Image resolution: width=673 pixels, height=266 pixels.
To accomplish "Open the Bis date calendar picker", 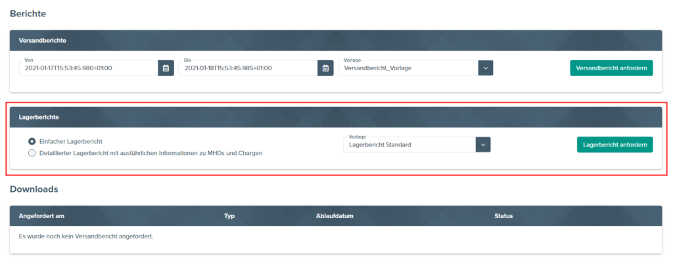I will (x=325, y=68).
